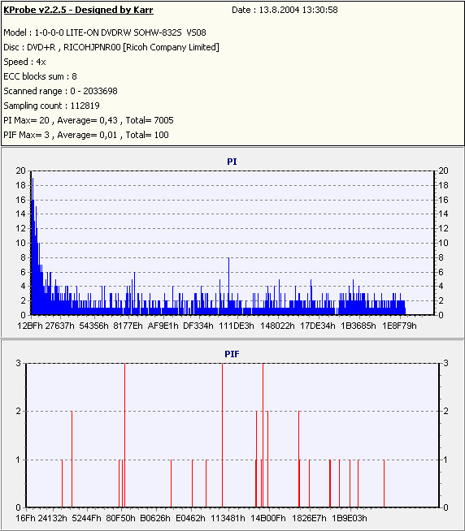Click the first PIF bar reaching 3

coord(125,435)
